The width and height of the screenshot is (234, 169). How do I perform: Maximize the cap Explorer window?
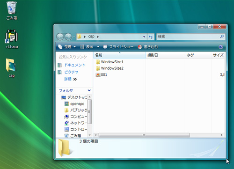pos(210,27)
